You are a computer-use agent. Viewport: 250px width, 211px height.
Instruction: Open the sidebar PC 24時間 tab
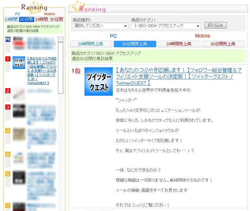(11, 19)
